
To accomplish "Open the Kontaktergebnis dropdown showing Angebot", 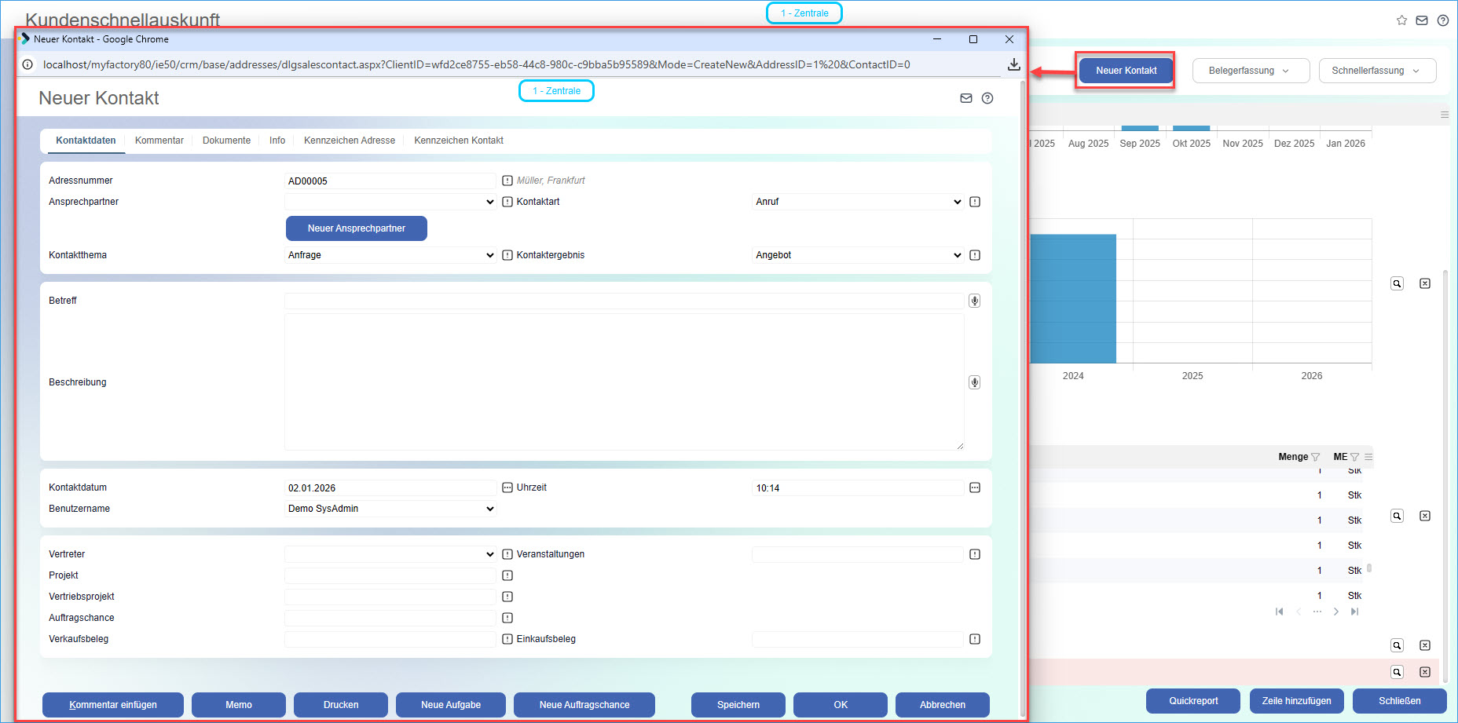I will point(858,255).
